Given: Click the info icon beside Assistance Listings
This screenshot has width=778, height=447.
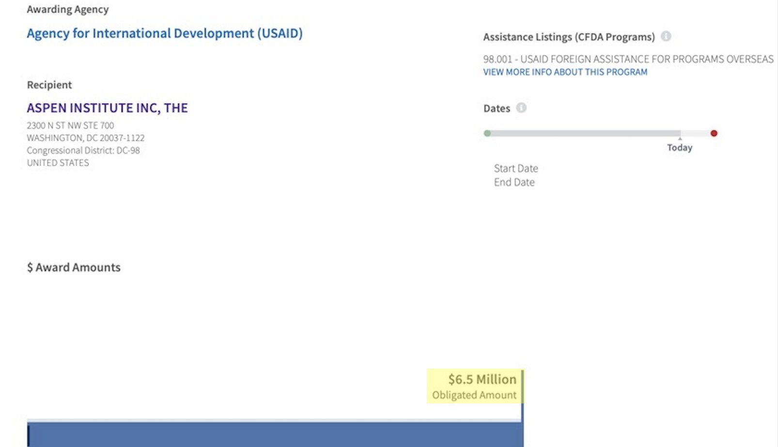Looking at the screenshot, I should tap(666, 36).
